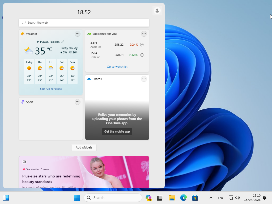Click the 35 °C current temperature

44,51
